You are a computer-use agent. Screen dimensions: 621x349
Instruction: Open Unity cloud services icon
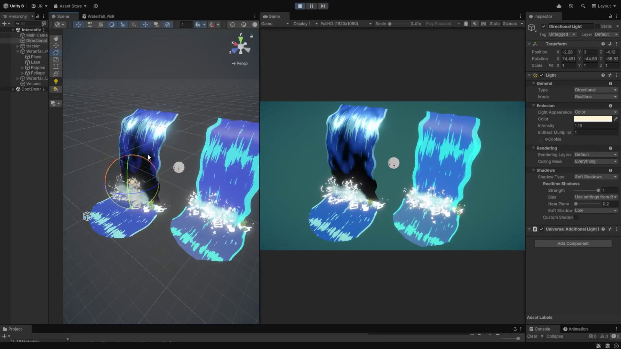click(x=559, y=6)
